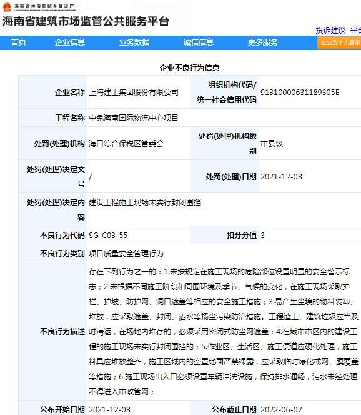Select deduction score value 3
The width and height of the screenshot is (361, 415).
point(262,235)
